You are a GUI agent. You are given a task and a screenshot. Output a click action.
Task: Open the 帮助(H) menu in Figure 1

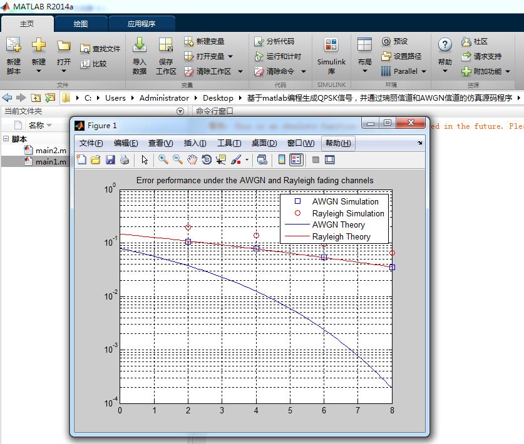point(338,143)
